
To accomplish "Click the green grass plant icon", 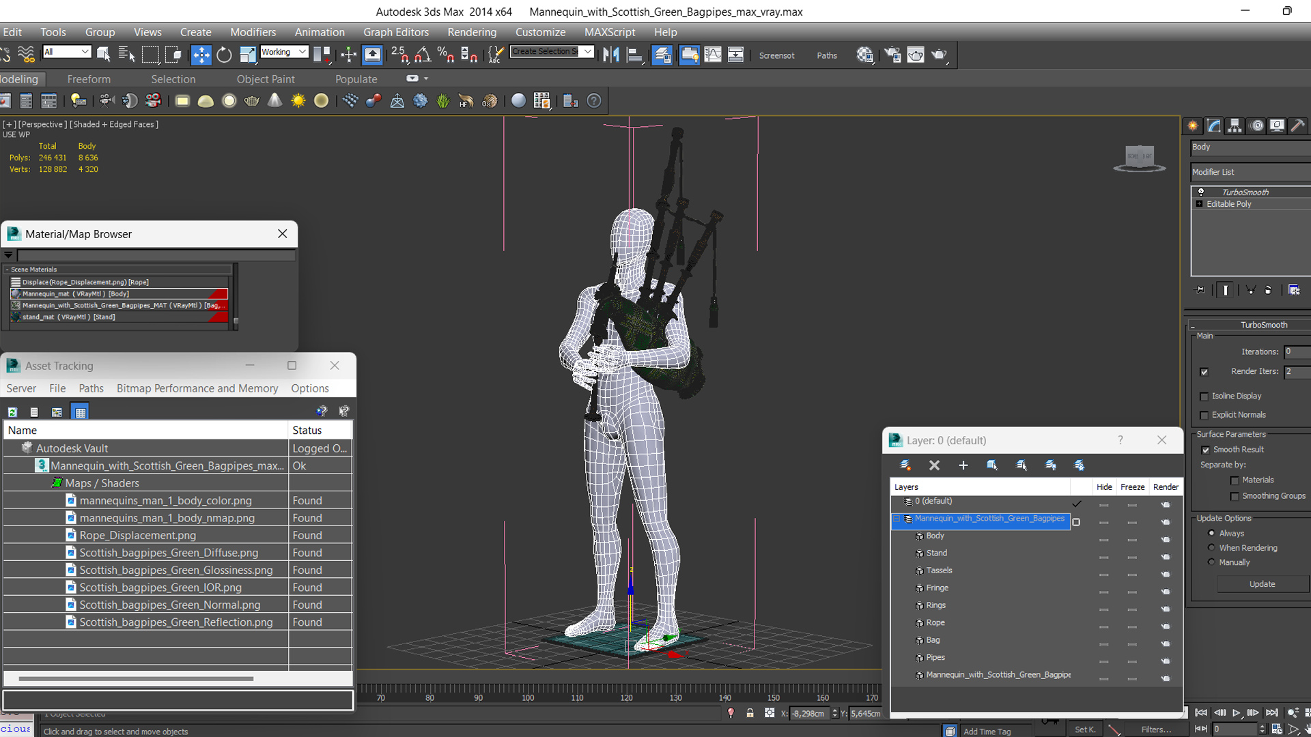I will [443, 101].
